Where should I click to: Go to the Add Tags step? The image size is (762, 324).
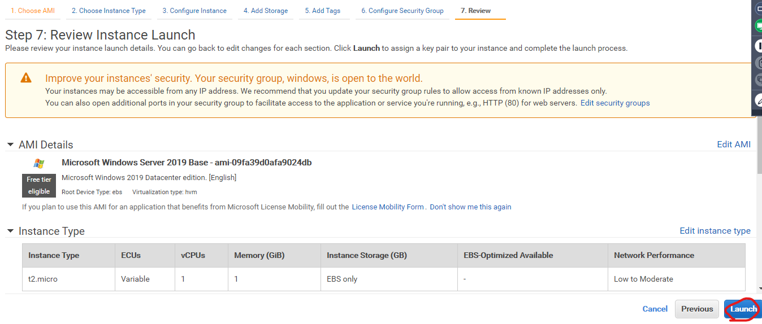pos(323,11)
